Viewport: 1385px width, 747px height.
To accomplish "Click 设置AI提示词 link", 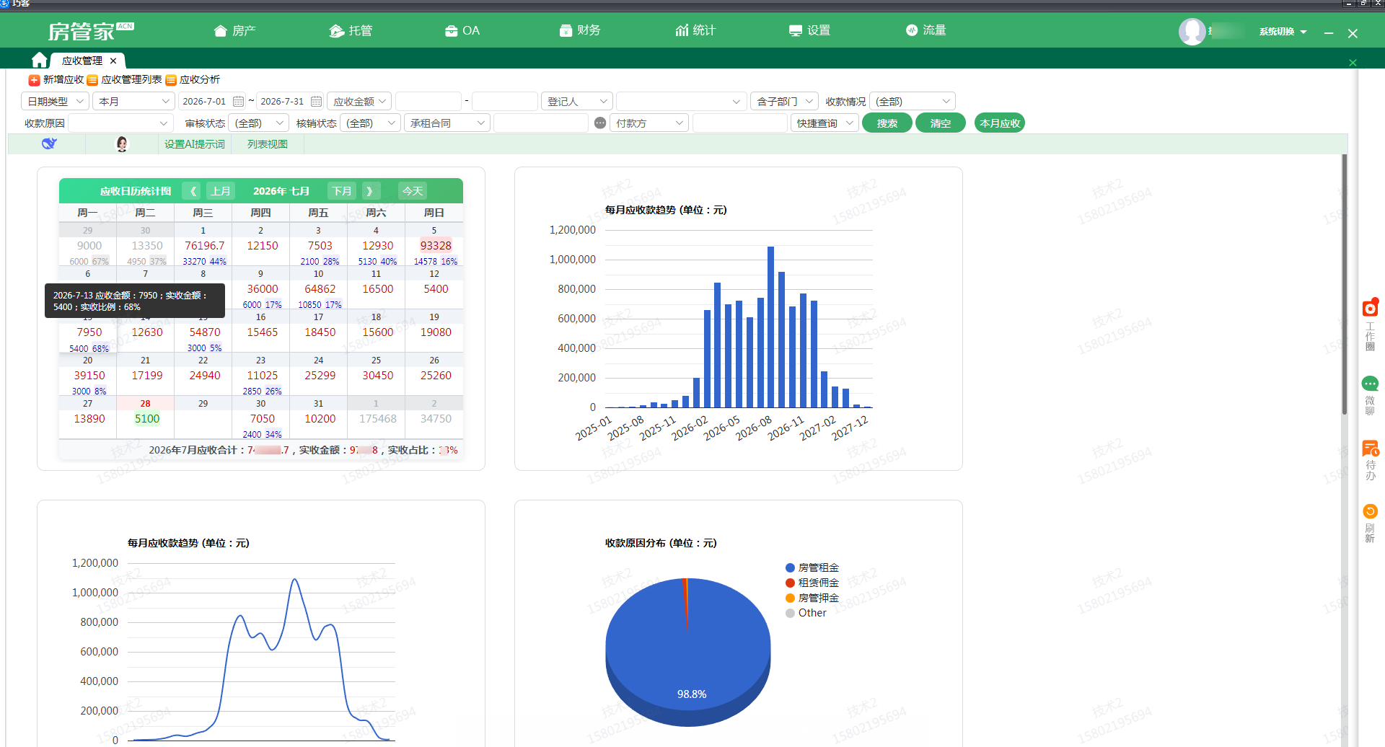I will 195,144.
